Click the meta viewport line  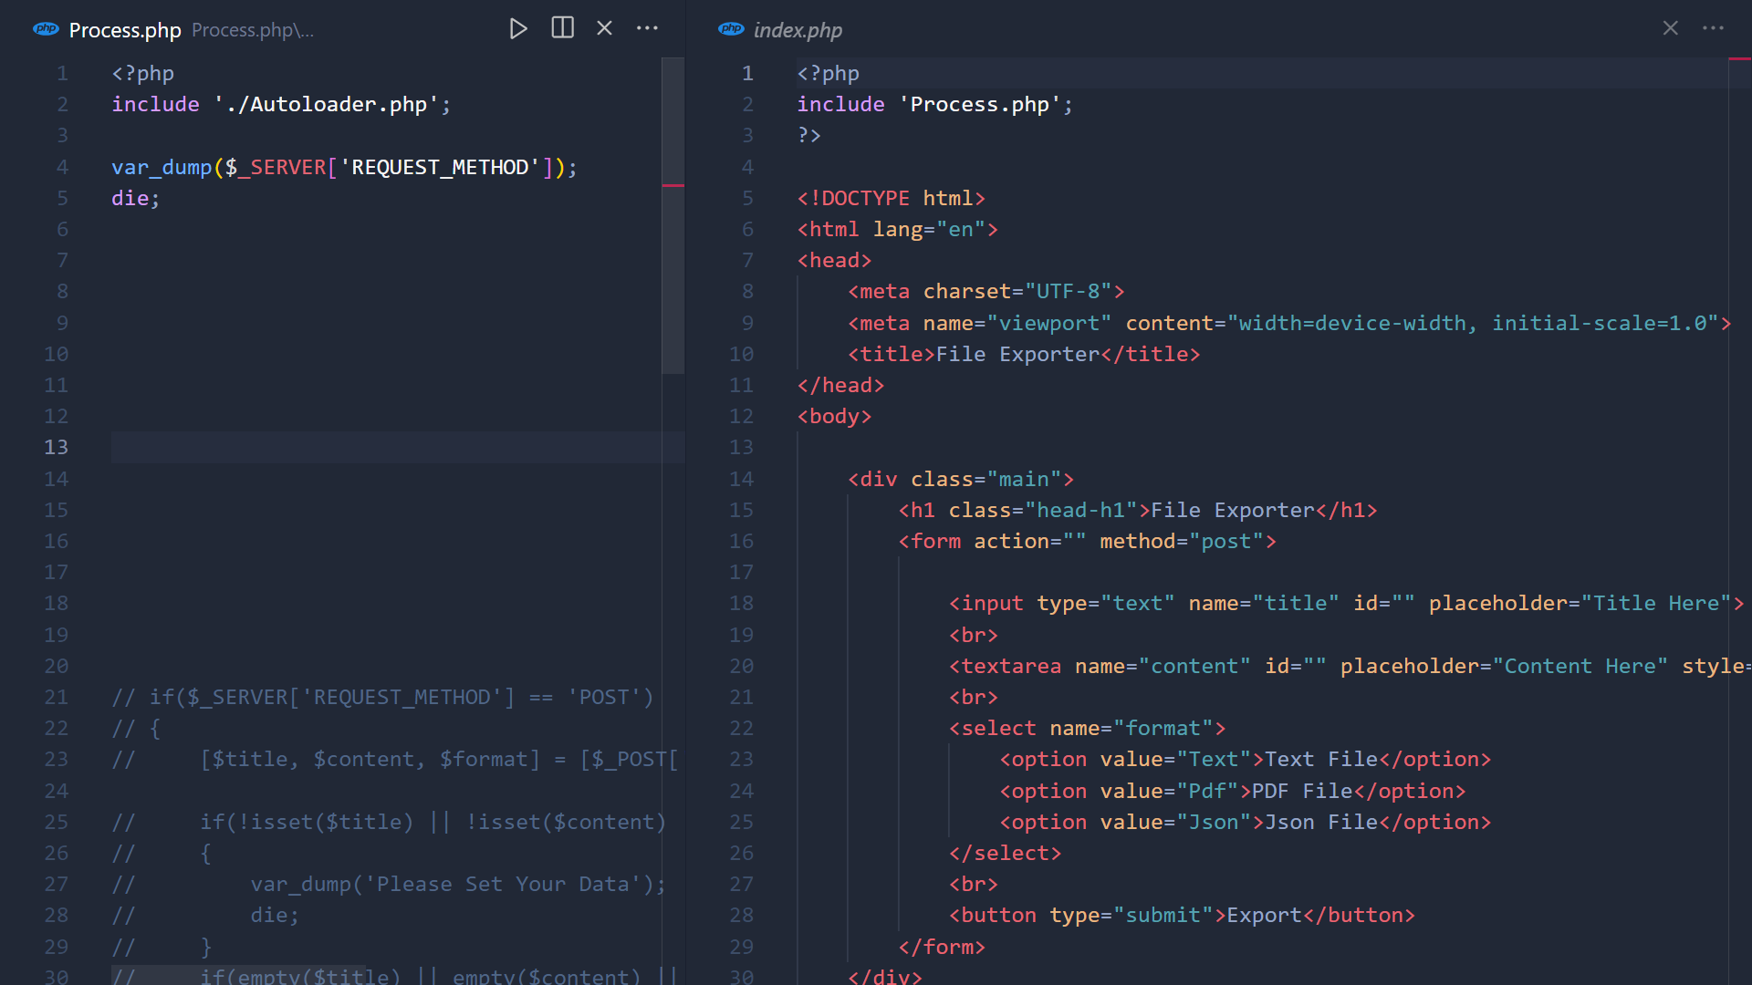[x=1289, y=323]
